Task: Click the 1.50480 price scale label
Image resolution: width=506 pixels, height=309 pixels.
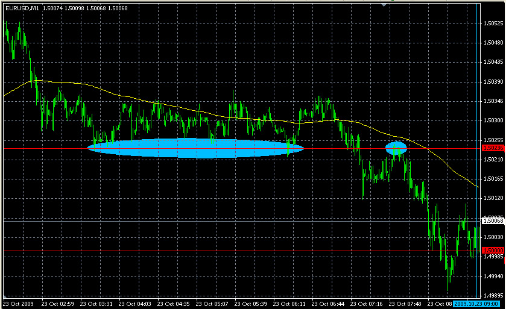Action: coord(493,43)
